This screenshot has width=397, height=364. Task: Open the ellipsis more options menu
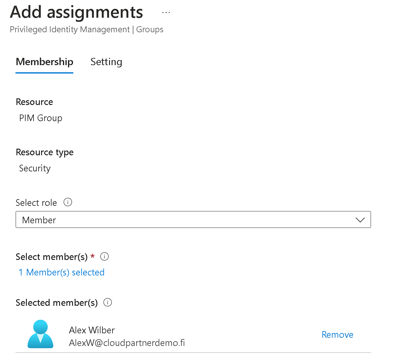tap(166, 13)
